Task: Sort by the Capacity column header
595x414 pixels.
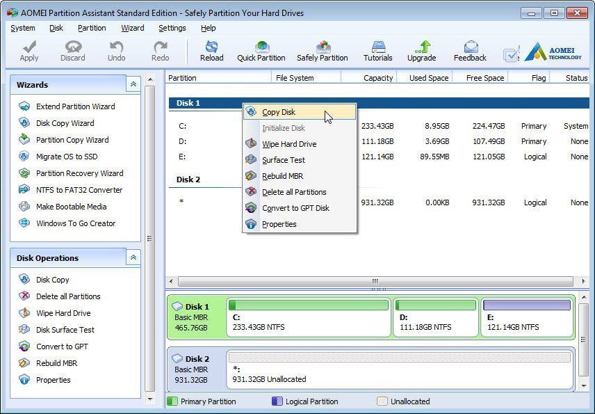Action: click(369, 78)
